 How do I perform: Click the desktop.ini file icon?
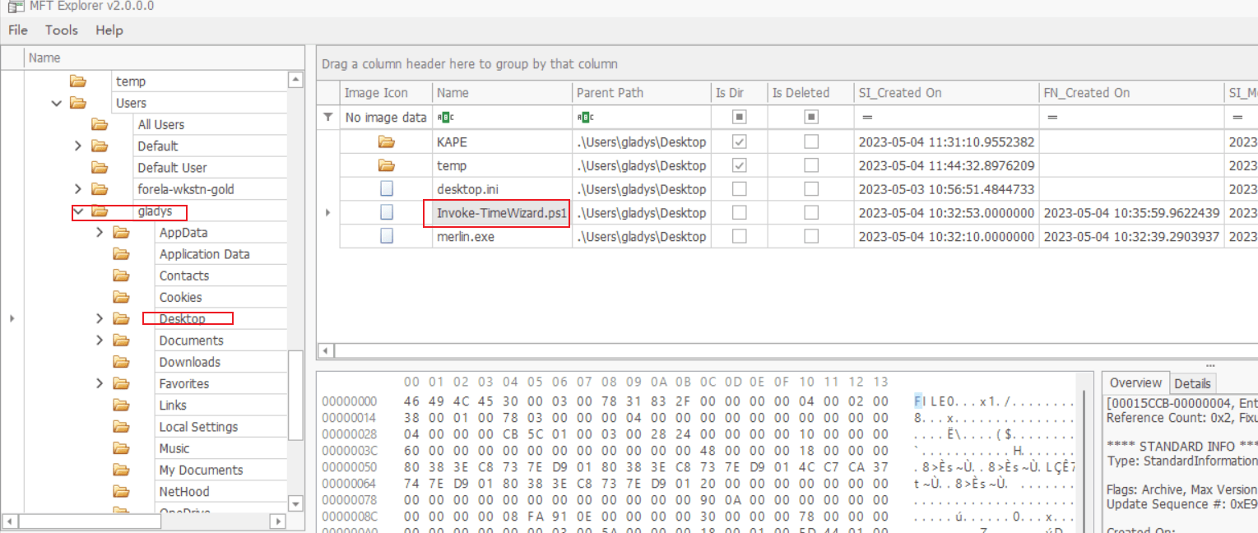[387, 188]
